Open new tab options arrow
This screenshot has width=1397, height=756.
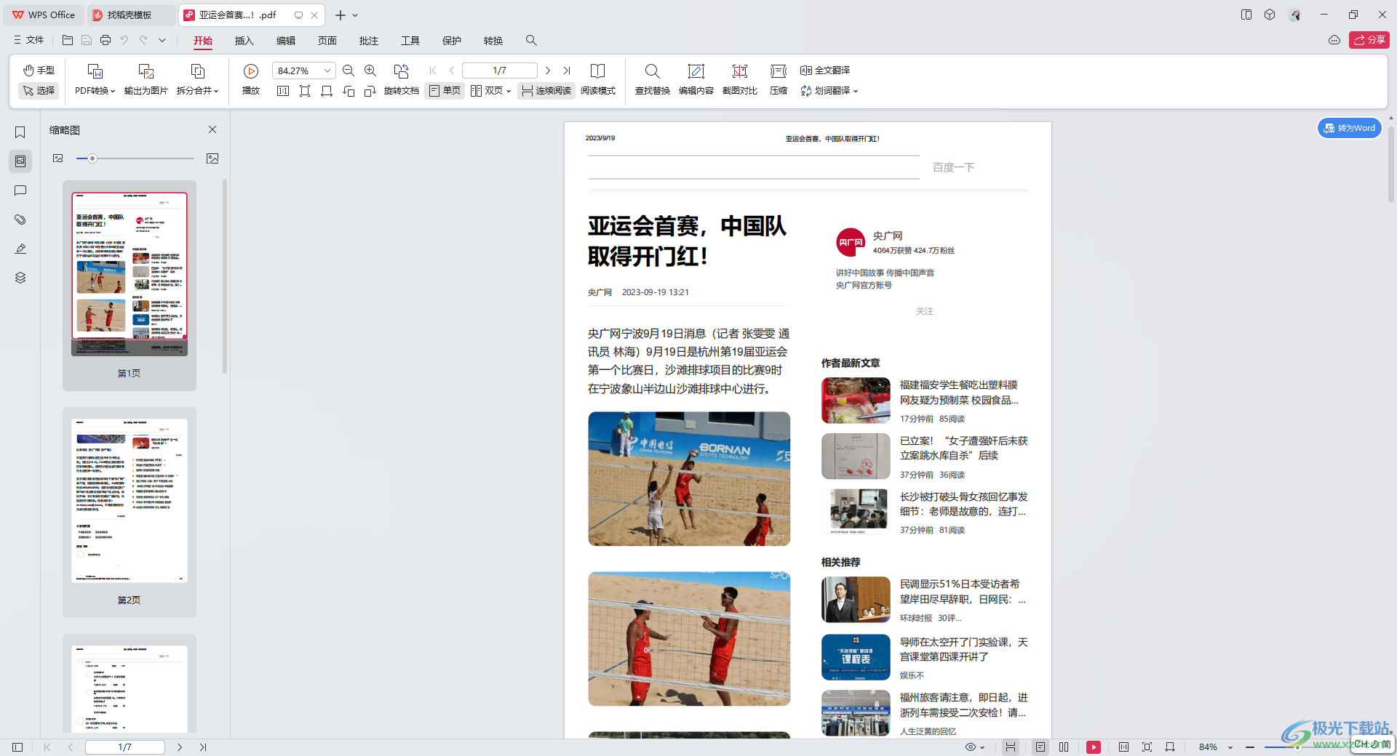click(x=355, y=15)
